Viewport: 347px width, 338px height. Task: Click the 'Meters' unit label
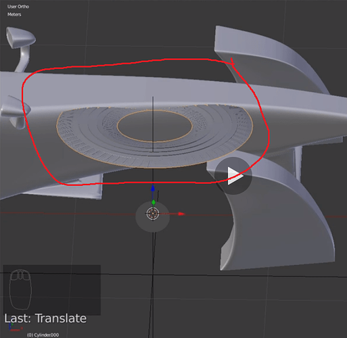14,14
